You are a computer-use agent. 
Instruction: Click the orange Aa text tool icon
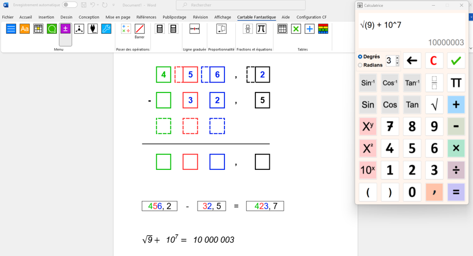[x=25, y=29]
